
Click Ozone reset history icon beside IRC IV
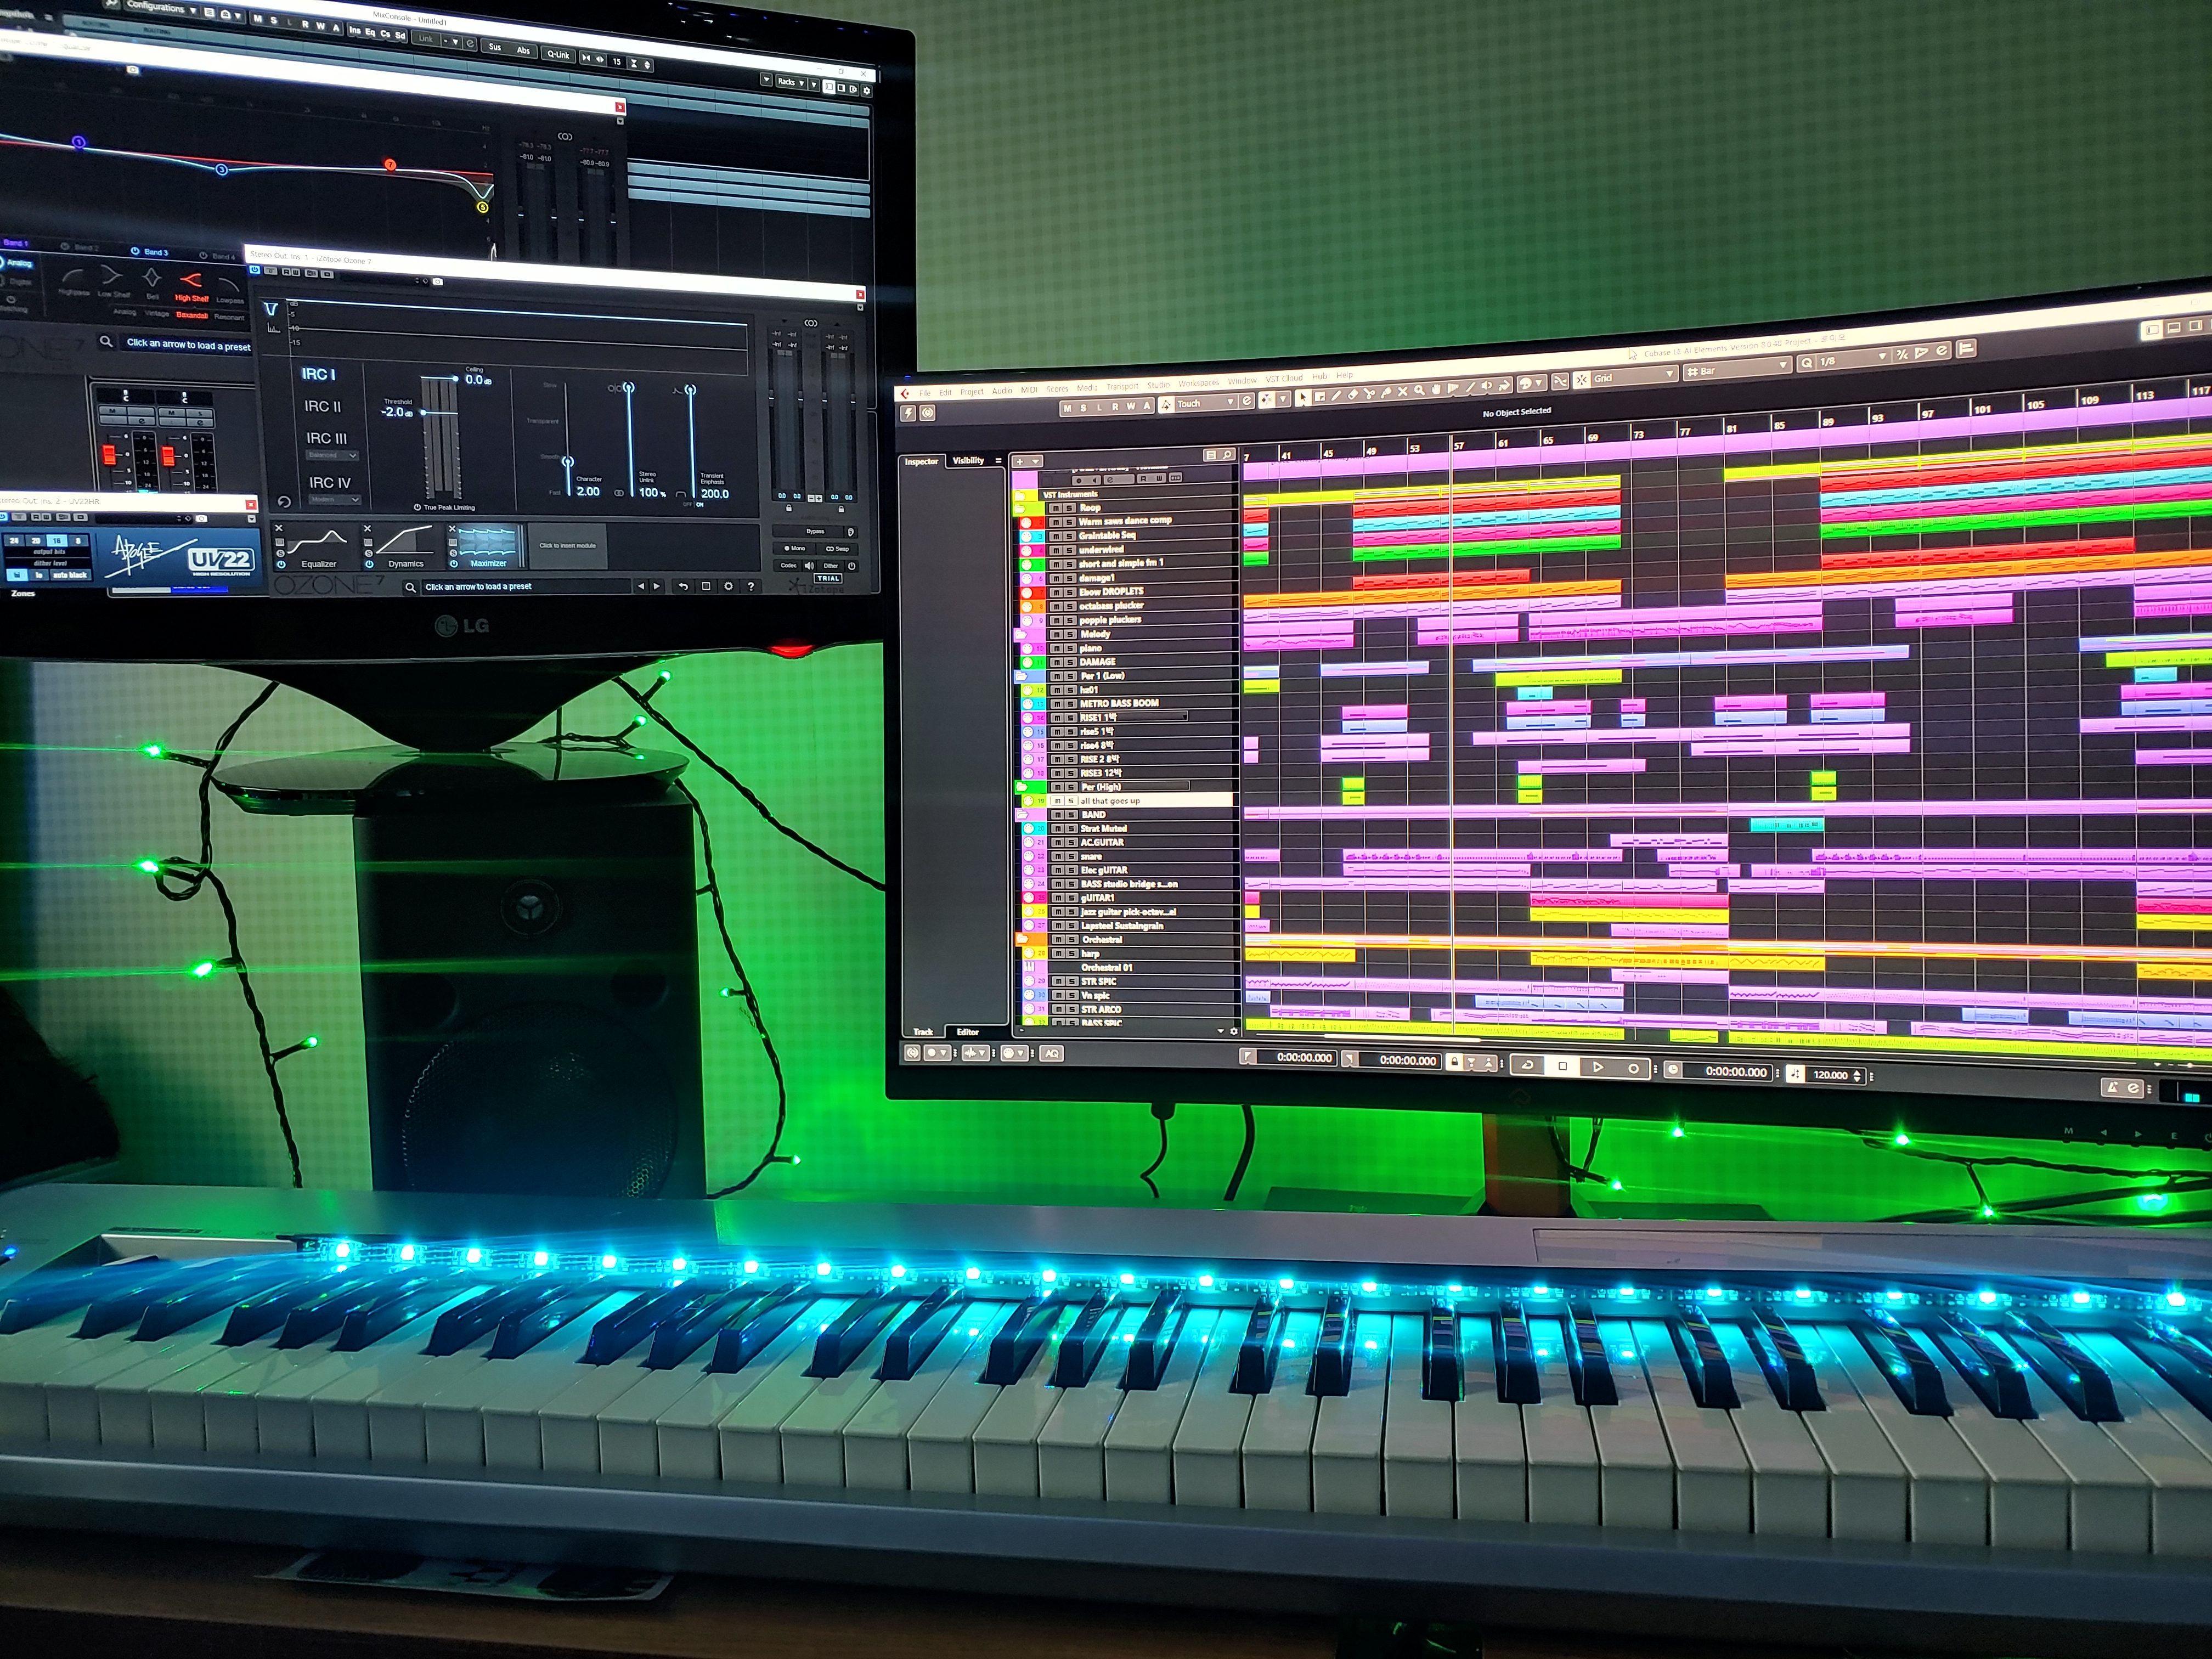[285, 502]
